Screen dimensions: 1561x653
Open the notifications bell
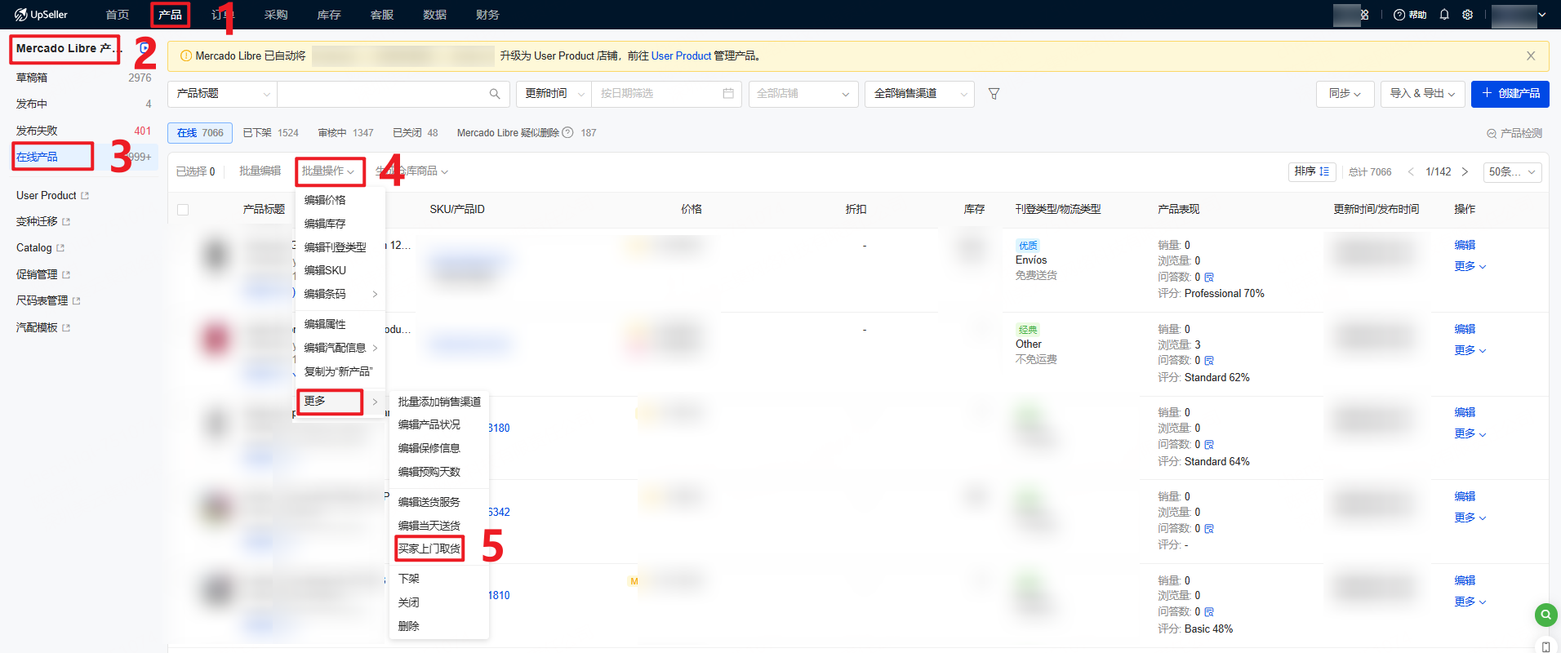point(1444,15)
